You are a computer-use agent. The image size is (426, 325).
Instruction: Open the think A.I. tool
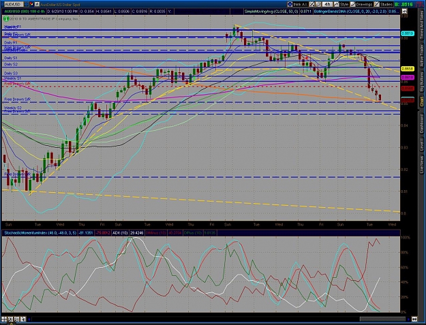click(299, 4)
